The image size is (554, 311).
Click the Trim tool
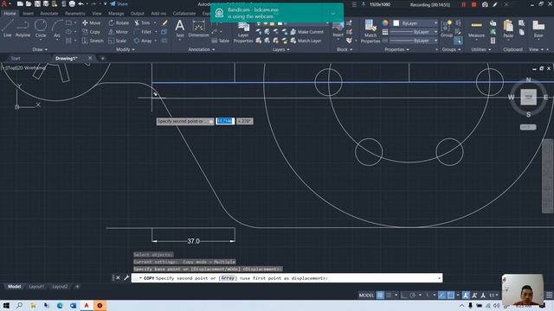142,23
